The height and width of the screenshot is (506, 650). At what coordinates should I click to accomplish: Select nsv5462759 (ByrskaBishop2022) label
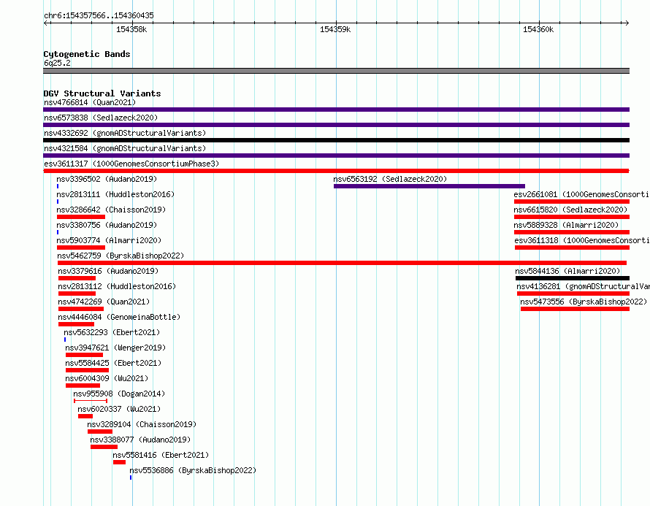(121, 256)
